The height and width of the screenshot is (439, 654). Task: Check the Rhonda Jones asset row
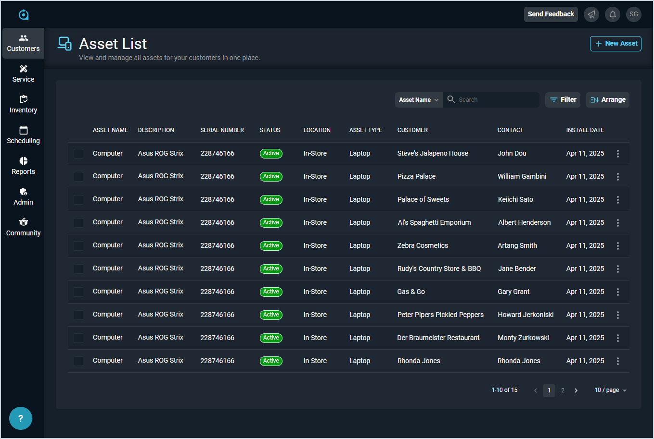78,361
